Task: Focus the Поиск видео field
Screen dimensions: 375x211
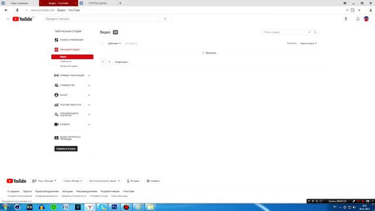Action: [x=285, y=32]
